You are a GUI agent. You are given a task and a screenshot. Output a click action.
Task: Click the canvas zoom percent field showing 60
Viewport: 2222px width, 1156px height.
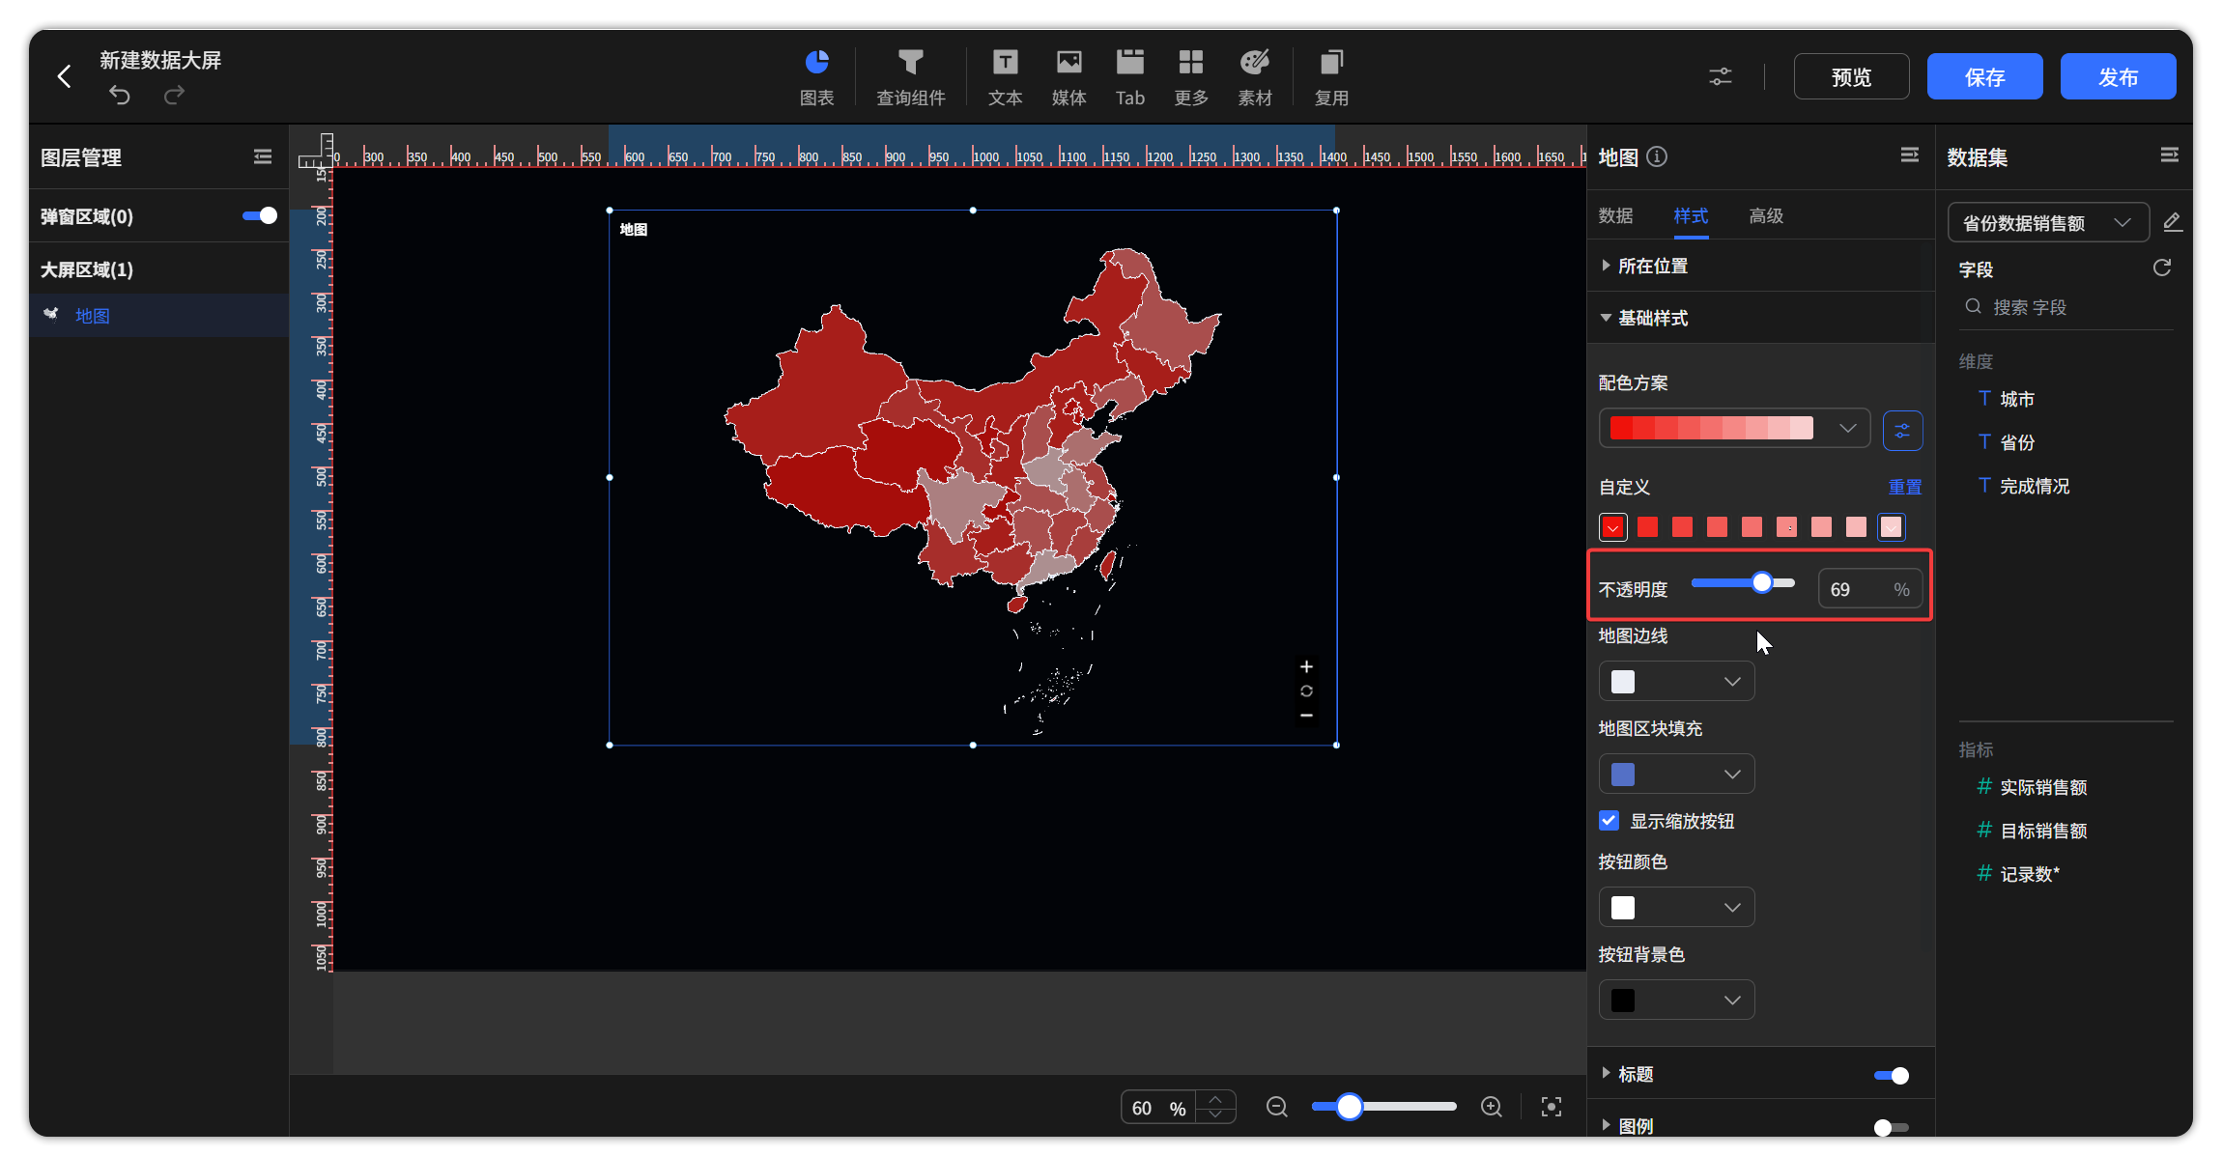(1159, 1108)
